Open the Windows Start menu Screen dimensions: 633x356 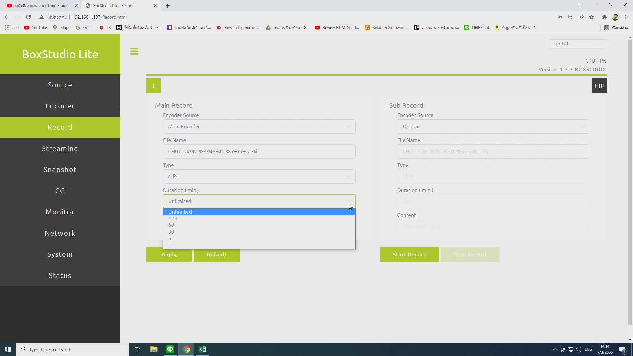[8, 349]
